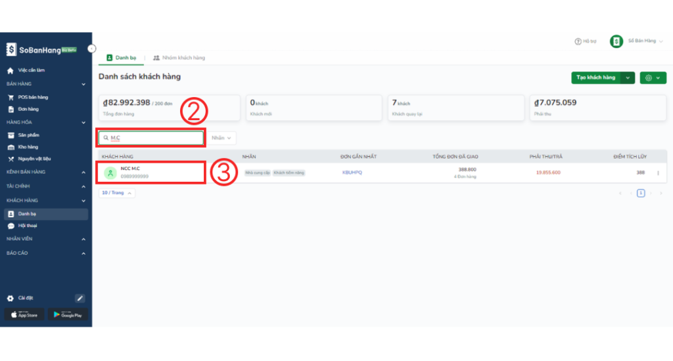The height and width of the screenshot is (361, 673).
Task: Click the KHÁCH HÀNG column header
Action: [x=118, y=157]
